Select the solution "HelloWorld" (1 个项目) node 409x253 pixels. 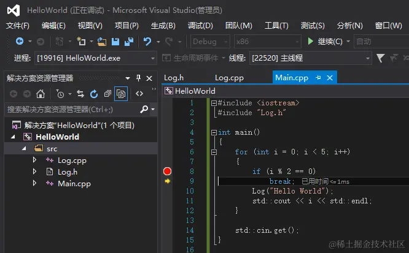coord(79,125)
